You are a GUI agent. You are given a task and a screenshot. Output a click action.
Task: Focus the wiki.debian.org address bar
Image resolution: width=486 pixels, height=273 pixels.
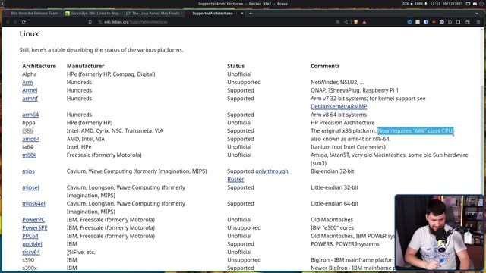tap(214, 22)
